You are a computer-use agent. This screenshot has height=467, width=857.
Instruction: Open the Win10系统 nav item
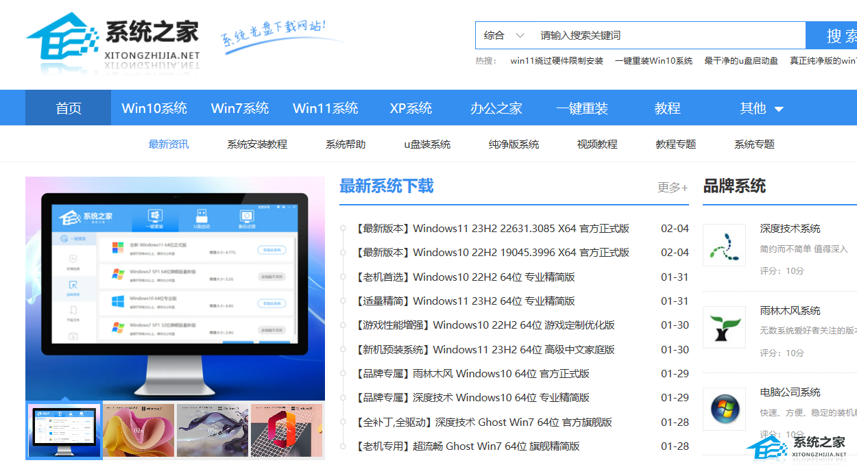pos(154,108)
